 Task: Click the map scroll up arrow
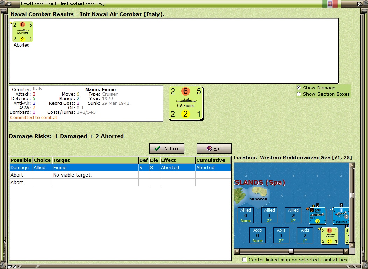352,165
